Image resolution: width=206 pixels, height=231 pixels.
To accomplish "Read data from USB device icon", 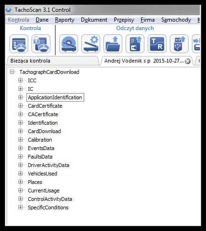I will coord(179,44).
